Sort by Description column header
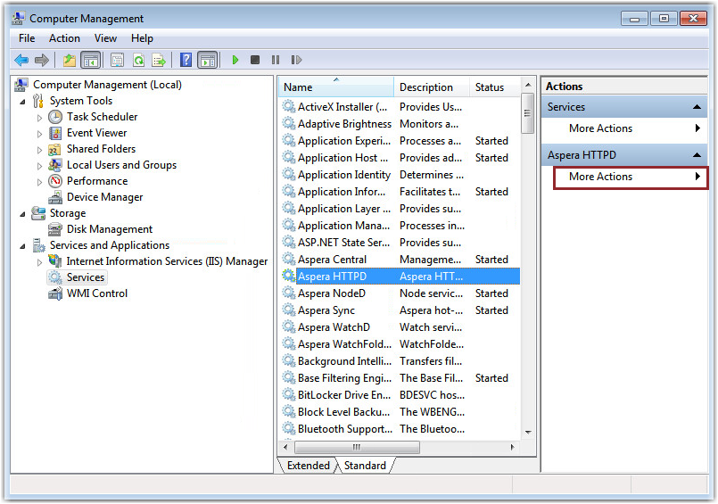 coord(432,87)
